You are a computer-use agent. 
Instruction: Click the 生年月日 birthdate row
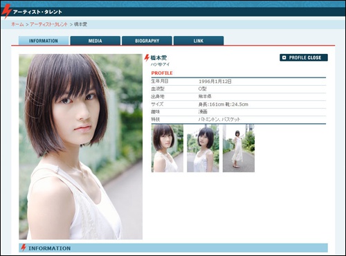coord(239,82)
